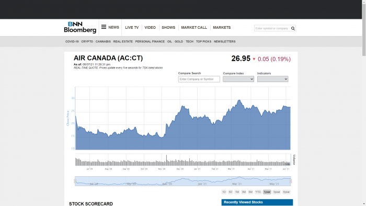Open the MARKETS menu item
The height and width of the screenshot is (206, 366).
coord(222,28)
